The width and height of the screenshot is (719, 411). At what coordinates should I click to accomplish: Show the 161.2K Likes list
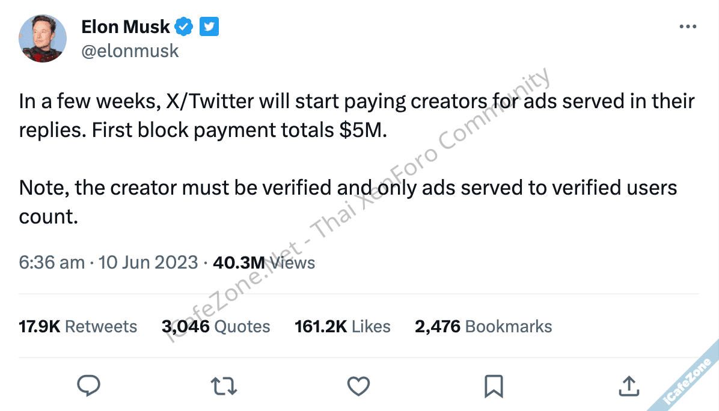[x=343, y=326]
